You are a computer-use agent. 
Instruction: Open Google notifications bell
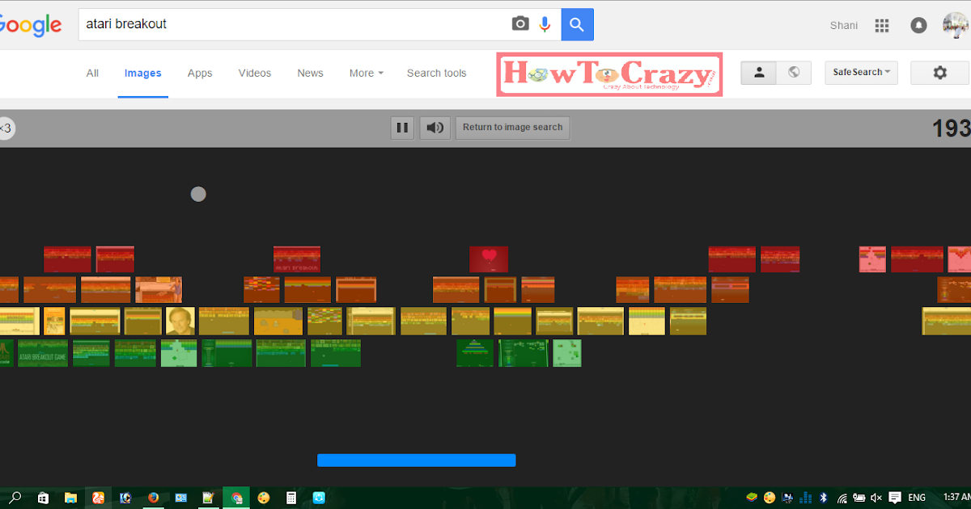pyautogui.click(x=918, y=25)
